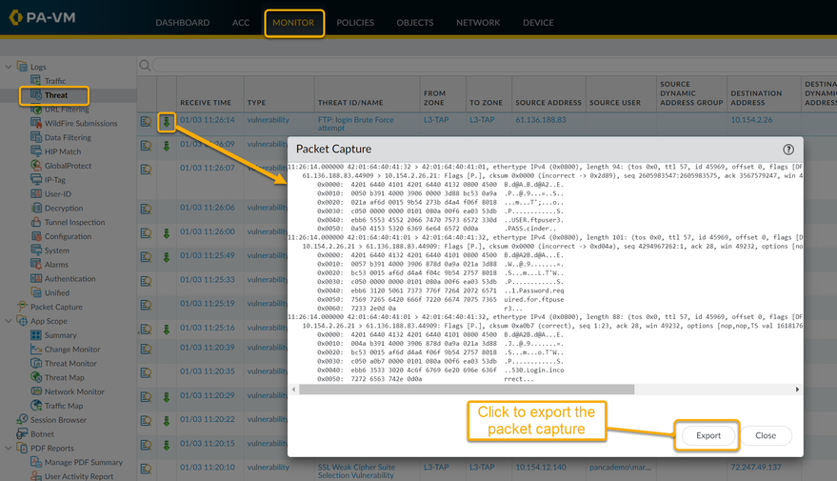Open the Session Browser
The height and width of the screenshot is (481, 837).
[x=57, y=420]
